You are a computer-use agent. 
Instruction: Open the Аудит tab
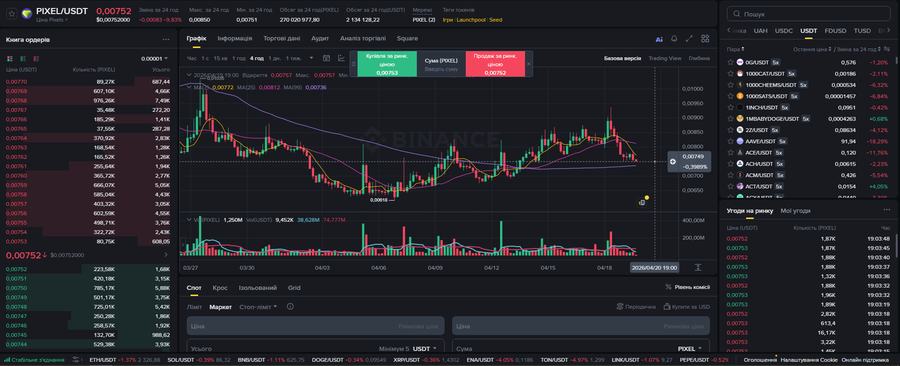tap(320, 39)
